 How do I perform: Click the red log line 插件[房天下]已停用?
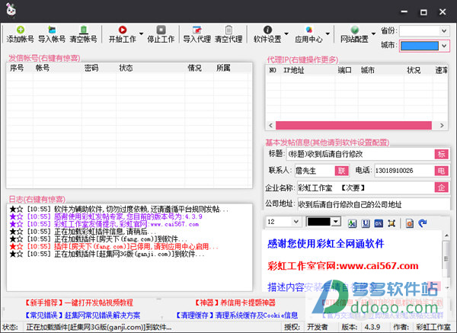click(113, 246)
